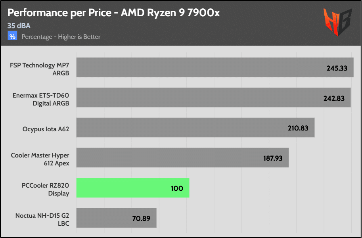Click the 'Percentage - Higher is Better' legend text

click(61, 37)
